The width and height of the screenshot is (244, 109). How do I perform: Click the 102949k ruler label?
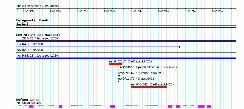29,11
